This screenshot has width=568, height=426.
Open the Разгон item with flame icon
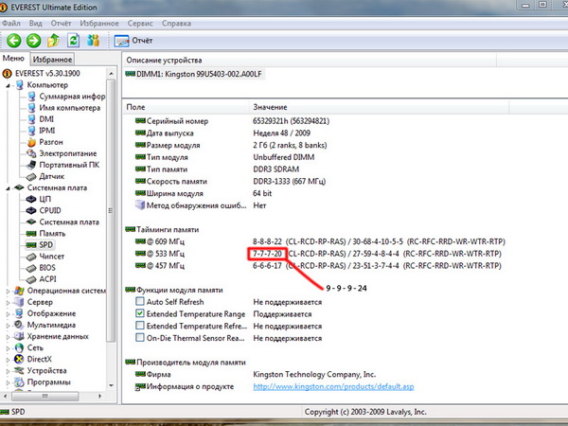51,142
